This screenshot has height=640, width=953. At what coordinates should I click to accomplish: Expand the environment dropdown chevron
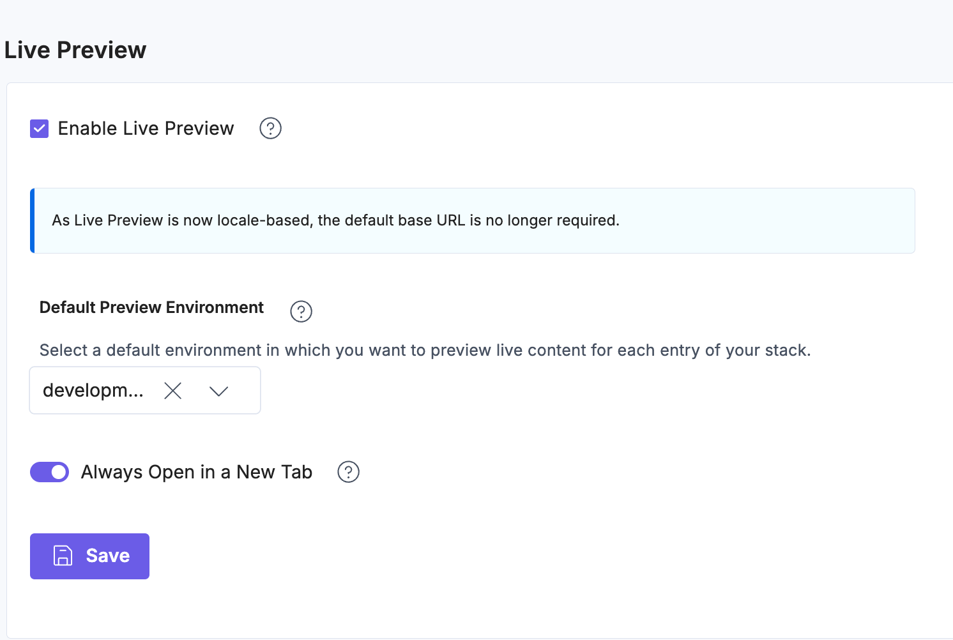218,391
